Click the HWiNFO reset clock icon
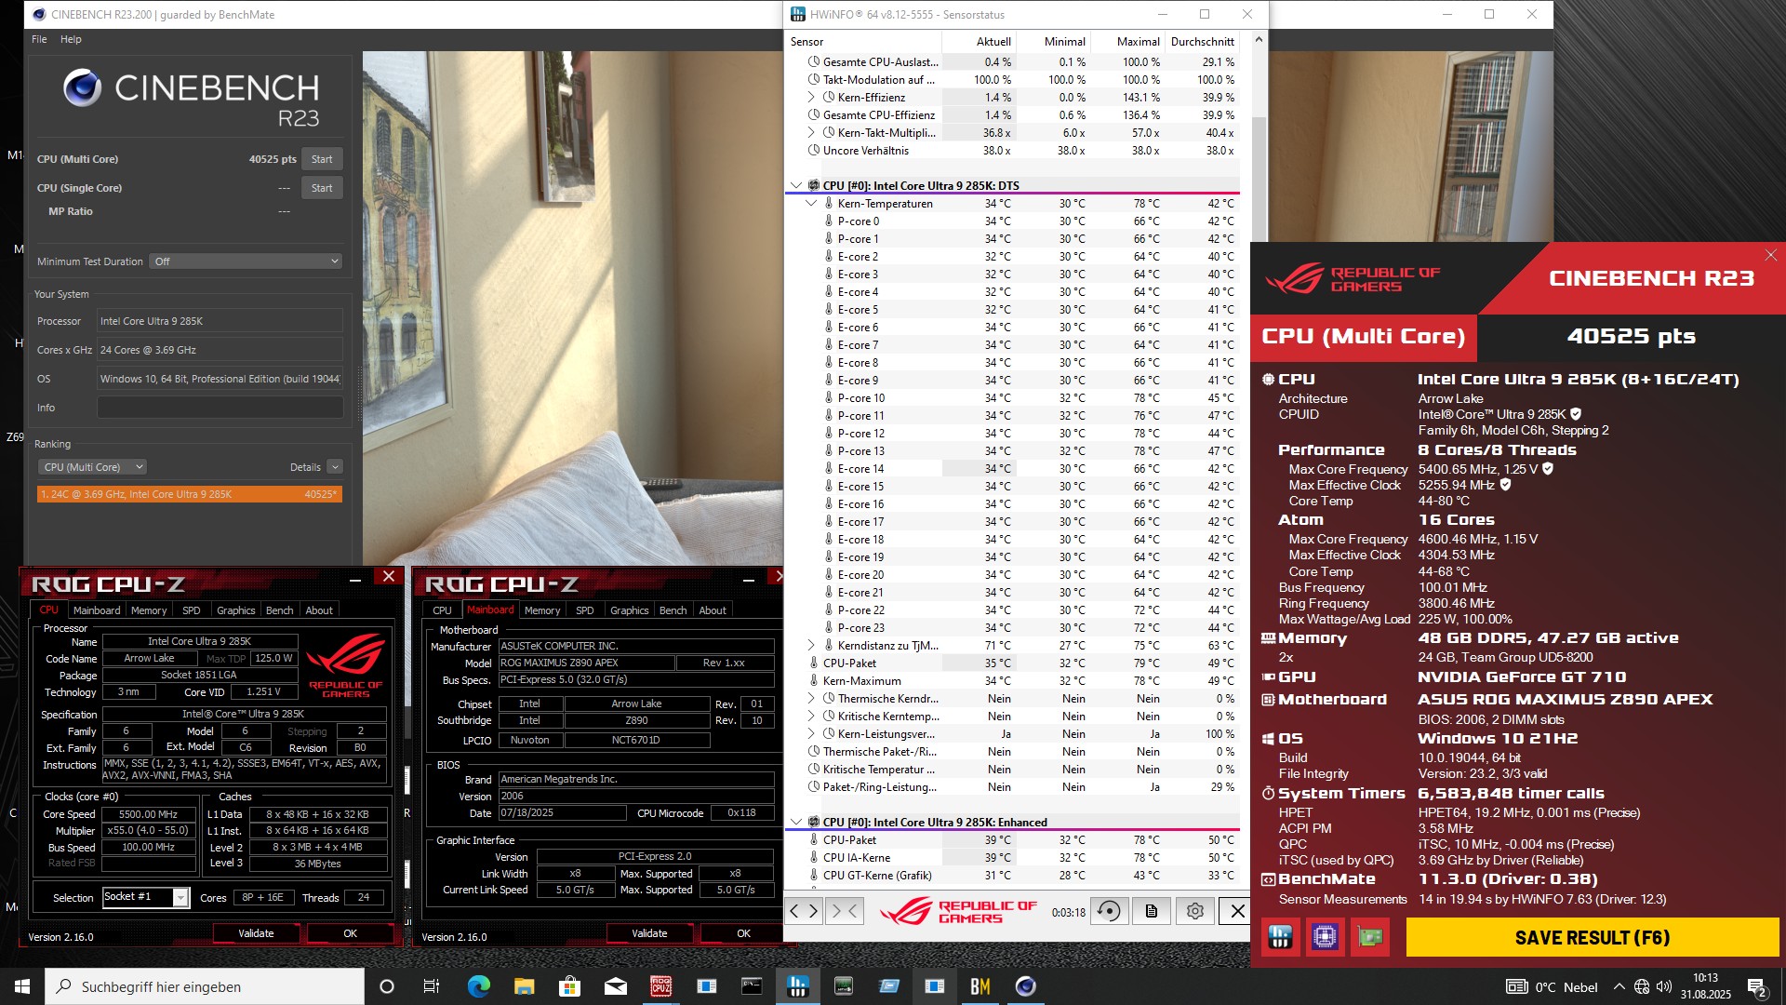This screenshot has width=1786, height=1005. 1109,911
